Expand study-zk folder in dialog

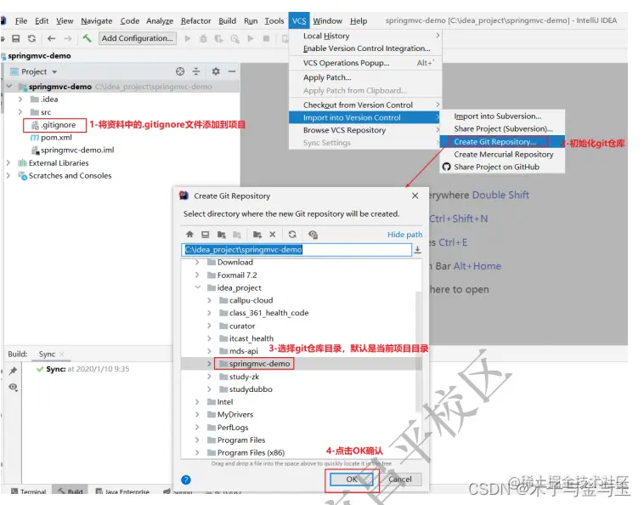pos(210,377)
